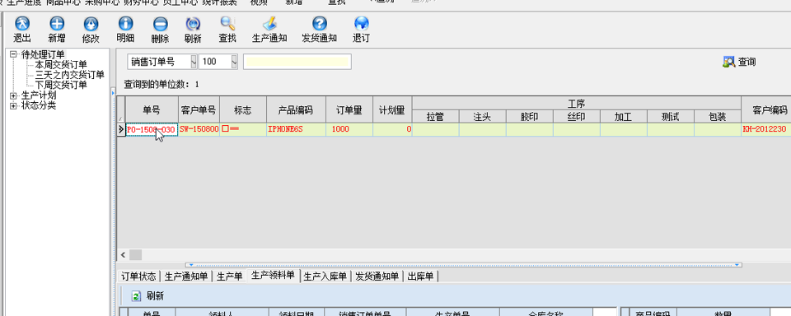
Task: Click the 查询 query button
Action: [739, 62]
